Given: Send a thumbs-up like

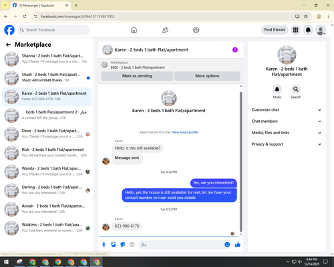Looking at the screenshot, I should point(238,245).
